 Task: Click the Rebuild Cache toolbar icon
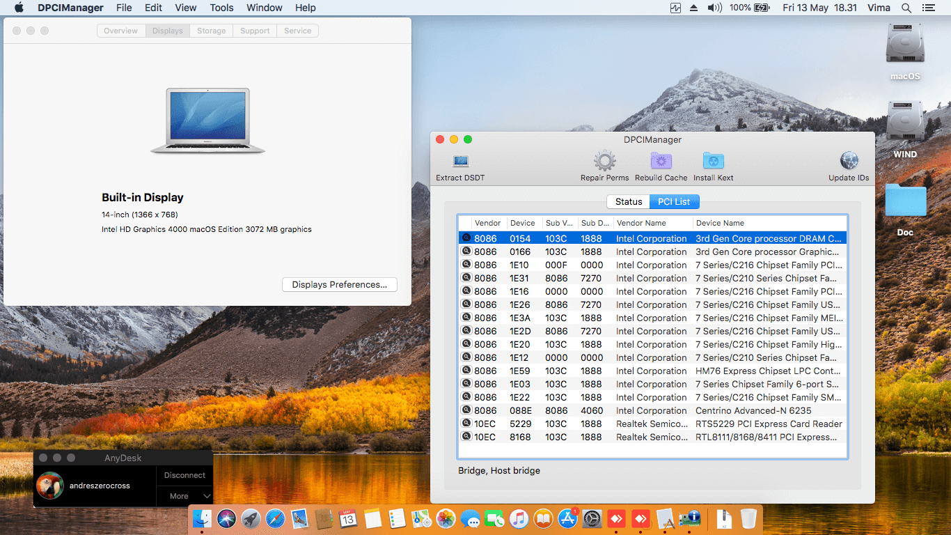pos(661,161)
